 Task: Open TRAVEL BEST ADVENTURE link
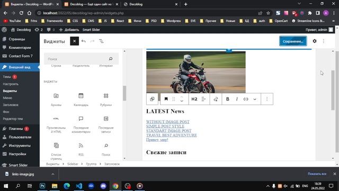172,135
